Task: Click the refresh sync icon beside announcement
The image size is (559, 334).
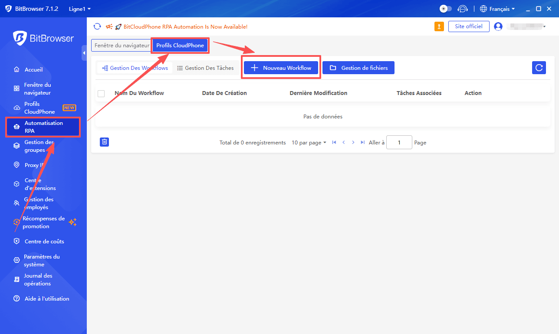Action: pos(97,26)
